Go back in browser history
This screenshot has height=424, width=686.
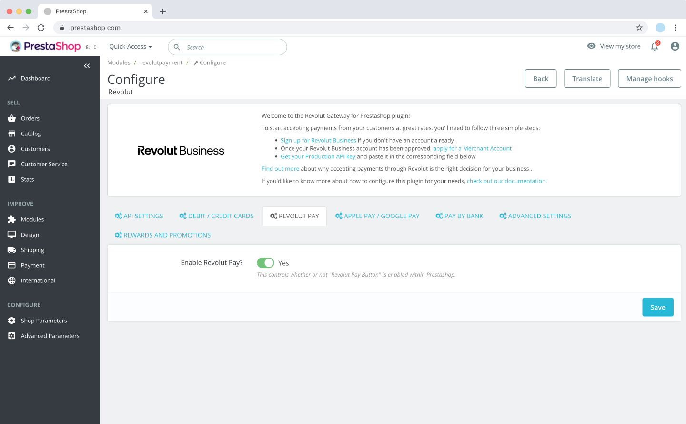click(10, 28)
